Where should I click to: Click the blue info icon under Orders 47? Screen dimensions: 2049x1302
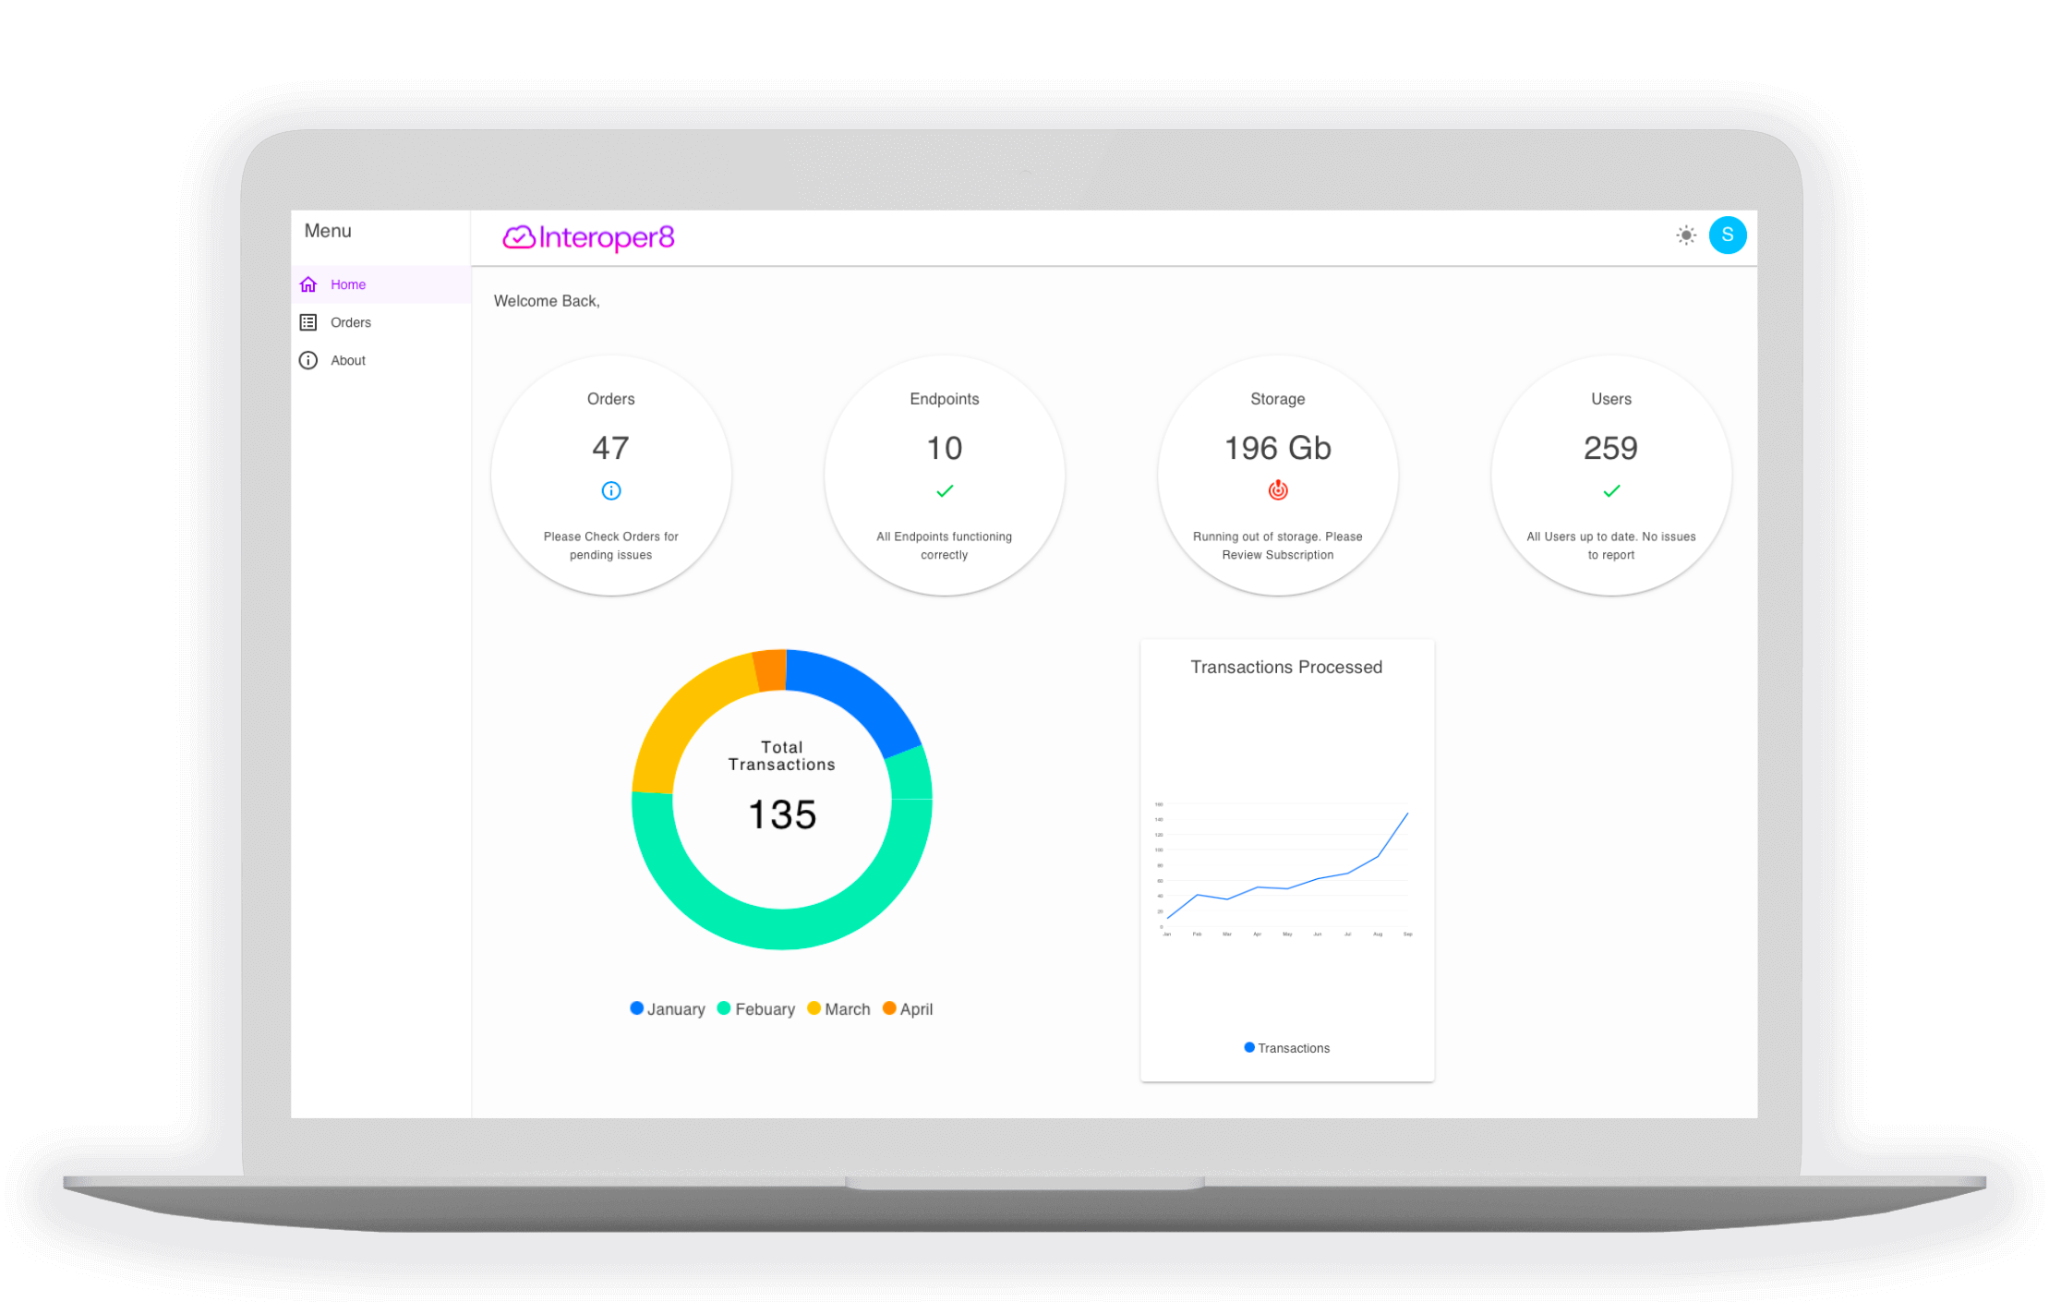click(611, 491)
